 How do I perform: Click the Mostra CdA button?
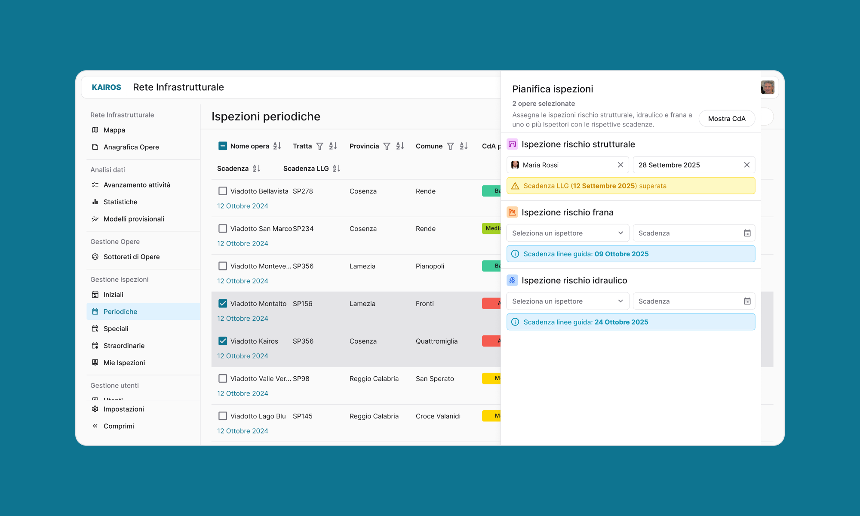coord(726,119)
